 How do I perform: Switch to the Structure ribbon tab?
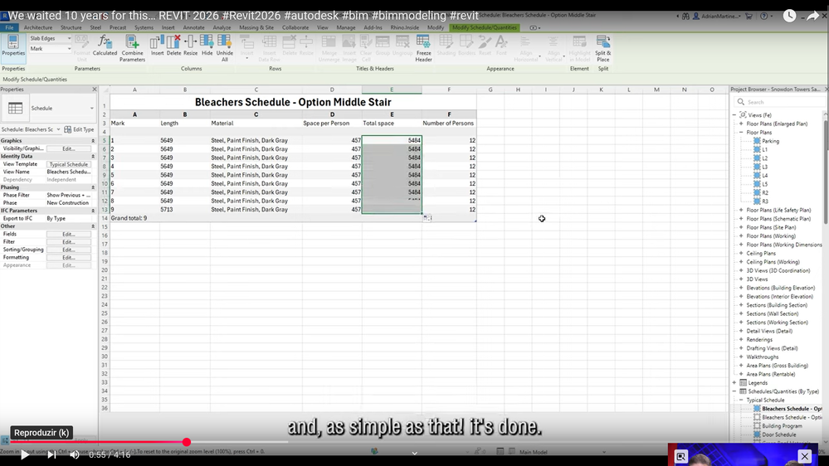71,27
